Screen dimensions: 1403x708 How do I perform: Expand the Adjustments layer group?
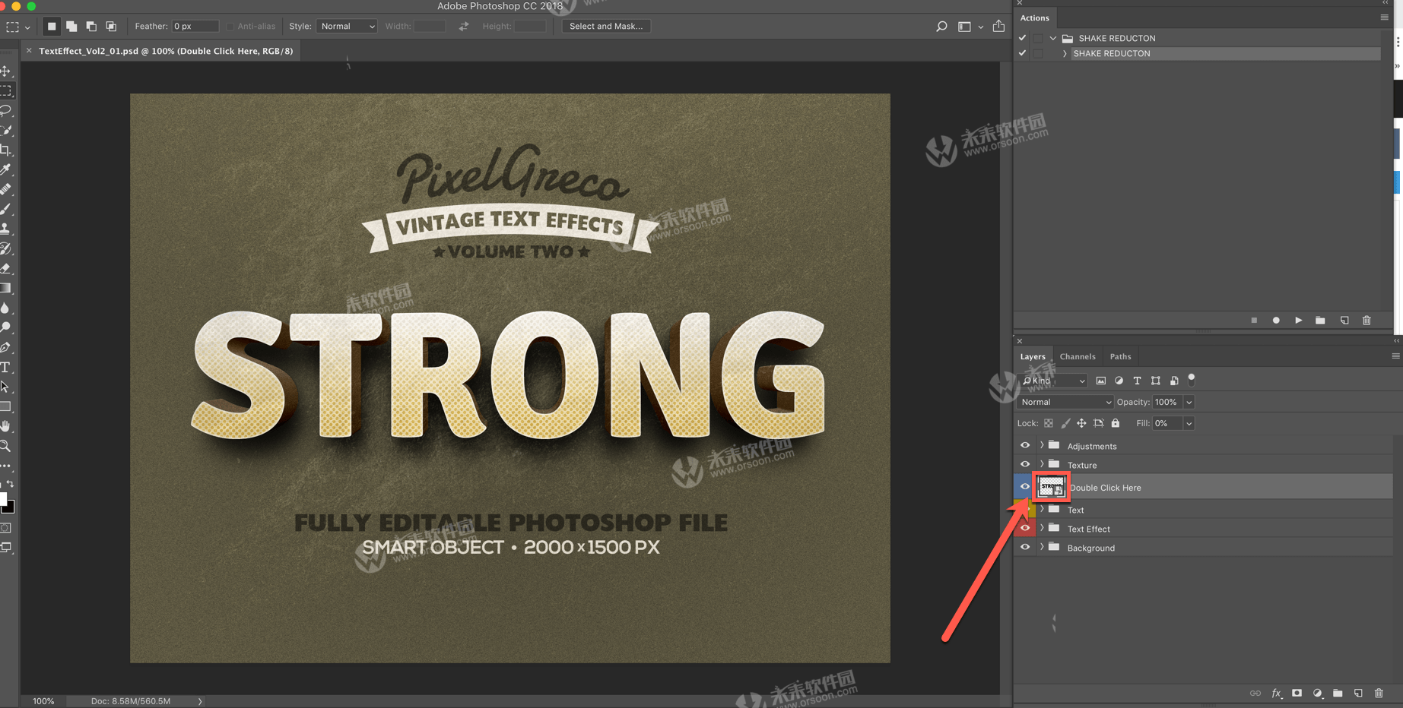pyautogui.click(x=1042, y=445)
